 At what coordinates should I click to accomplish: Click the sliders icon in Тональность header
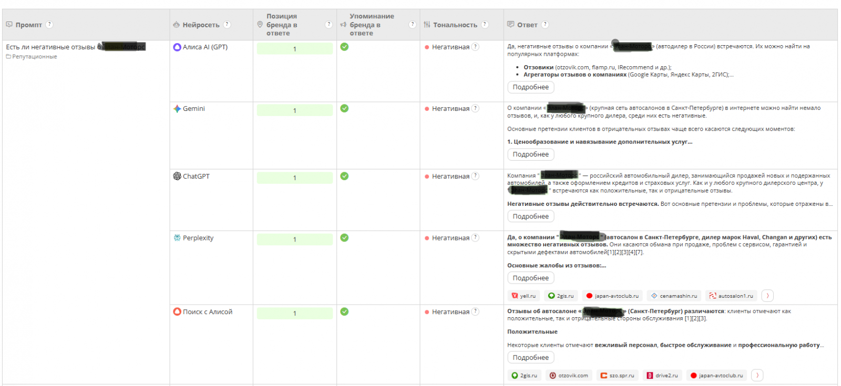427,25
